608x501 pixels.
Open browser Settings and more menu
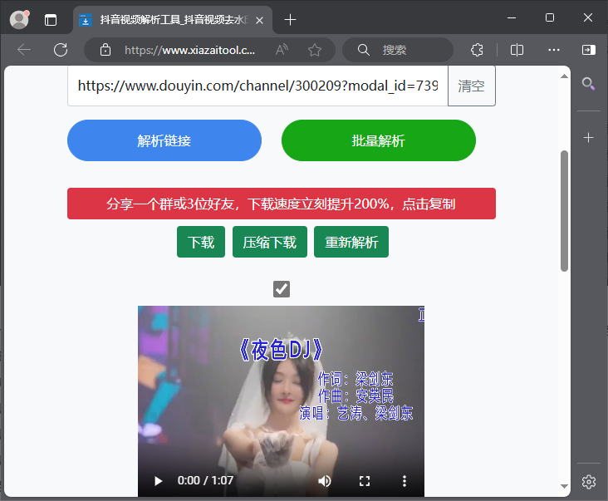pyautogui.click(x=554, y=50)
